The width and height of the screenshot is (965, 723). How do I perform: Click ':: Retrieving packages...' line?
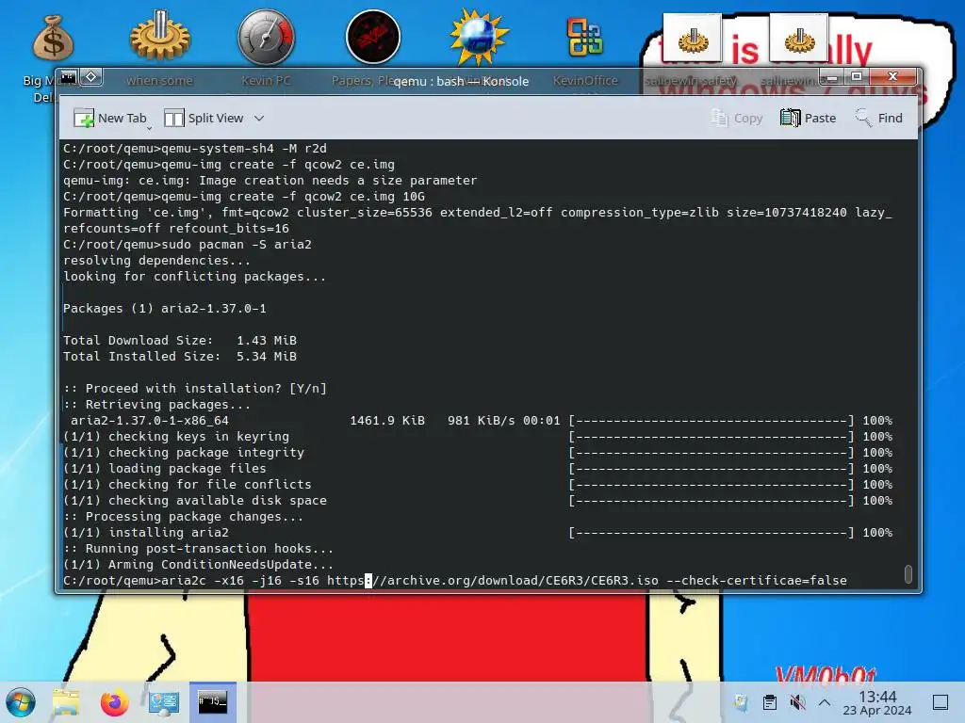point(157,405)
